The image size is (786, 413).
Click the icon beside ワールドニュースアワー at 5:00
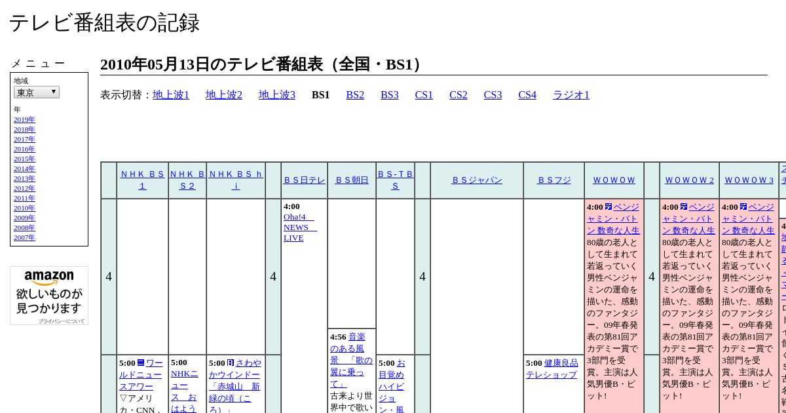pyautogui.click(x=141, y=363)
